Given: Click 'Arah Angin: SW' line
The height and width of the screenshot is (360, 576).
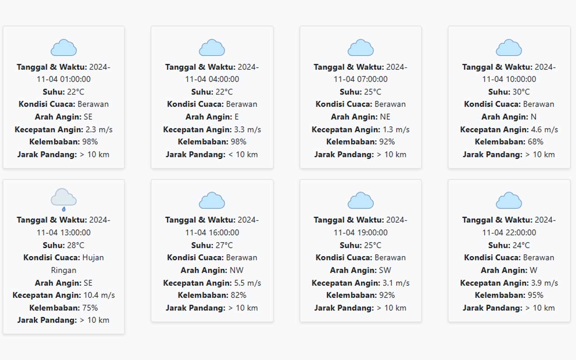Looking at the screenshot, I should click(360, 270).
